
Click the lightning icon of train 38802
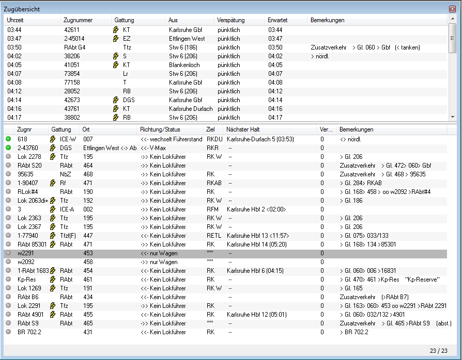click(x=116, y=118)
